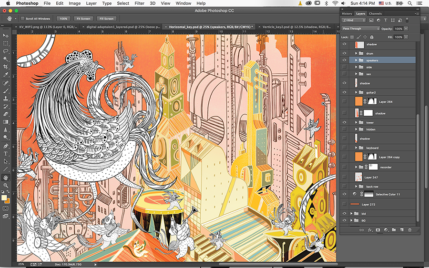
Task: Show the side group layer
Action: (345, 67)
